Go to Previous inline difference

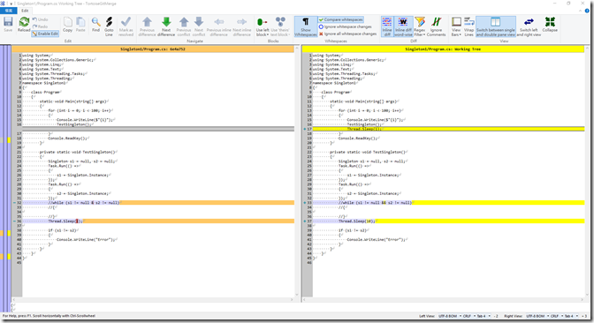pyautogui.click(x=218, y=26)
